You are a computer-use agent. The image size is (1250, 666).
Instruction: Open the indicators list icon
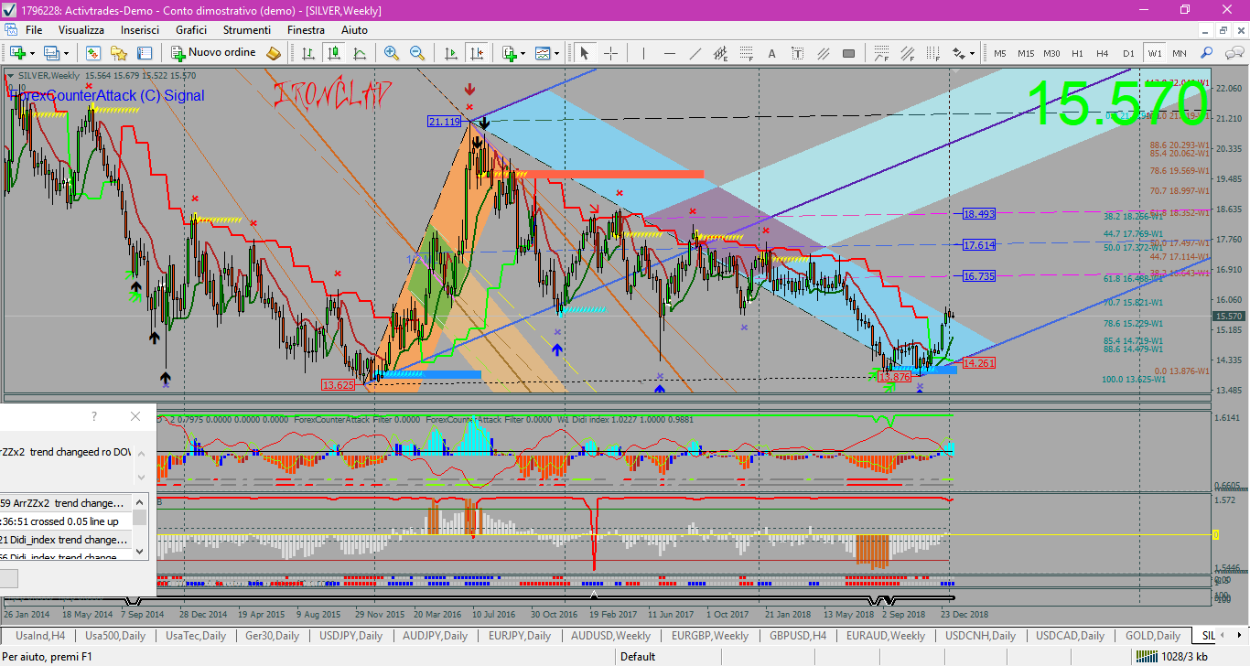509,53
